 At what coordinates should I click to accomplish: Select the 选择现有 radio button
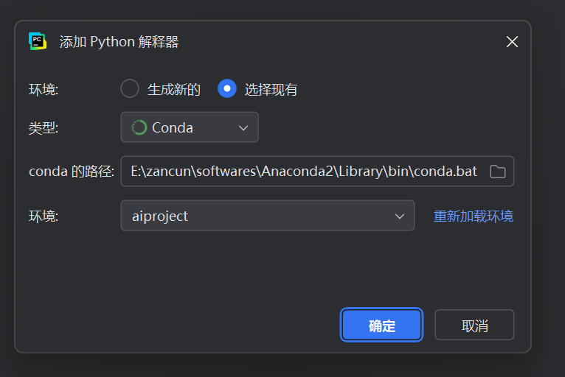tap(227, 89)
